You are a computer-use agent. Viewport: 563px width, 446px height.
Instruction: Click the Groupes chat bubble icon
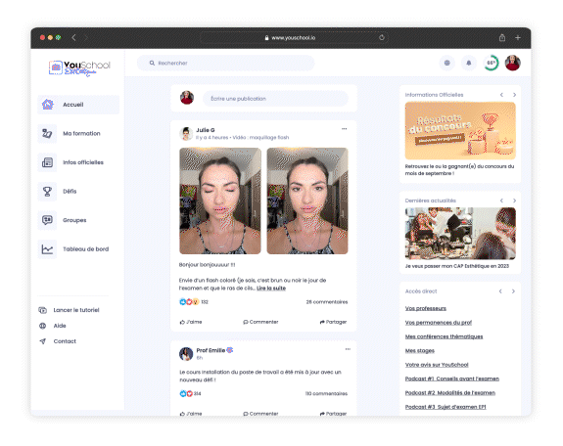[x=47, y=220]
